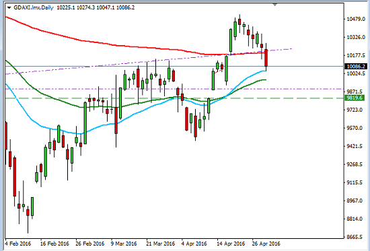Click the latest red candle on the chart
Screen dimensions: 370x251
pyautogui.click(x=266, y=58)
